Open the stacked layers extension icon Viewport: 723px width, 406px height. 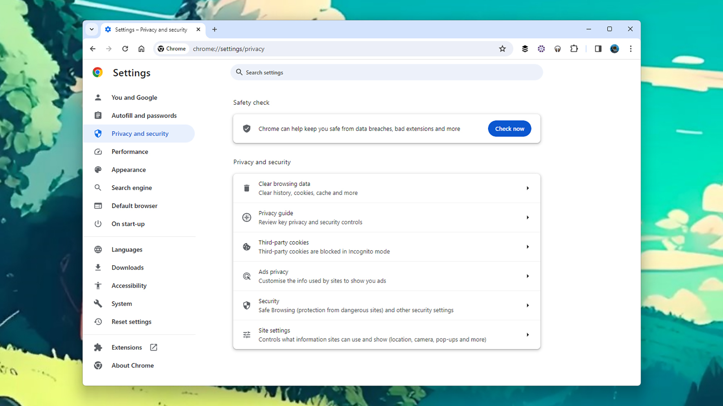[525, 49]
